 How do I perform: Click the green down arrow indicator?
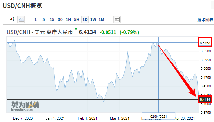tap(76, 29)
